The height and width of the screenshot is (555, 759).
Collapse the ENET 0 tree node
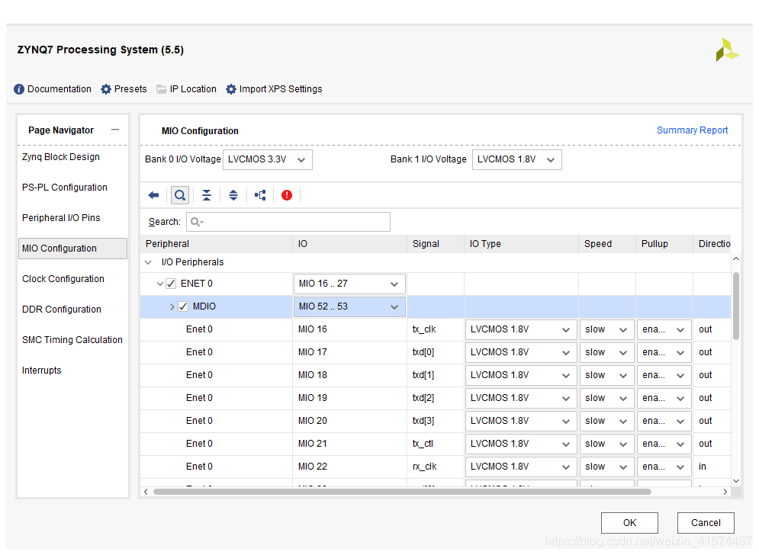click(x=159, y=284)
